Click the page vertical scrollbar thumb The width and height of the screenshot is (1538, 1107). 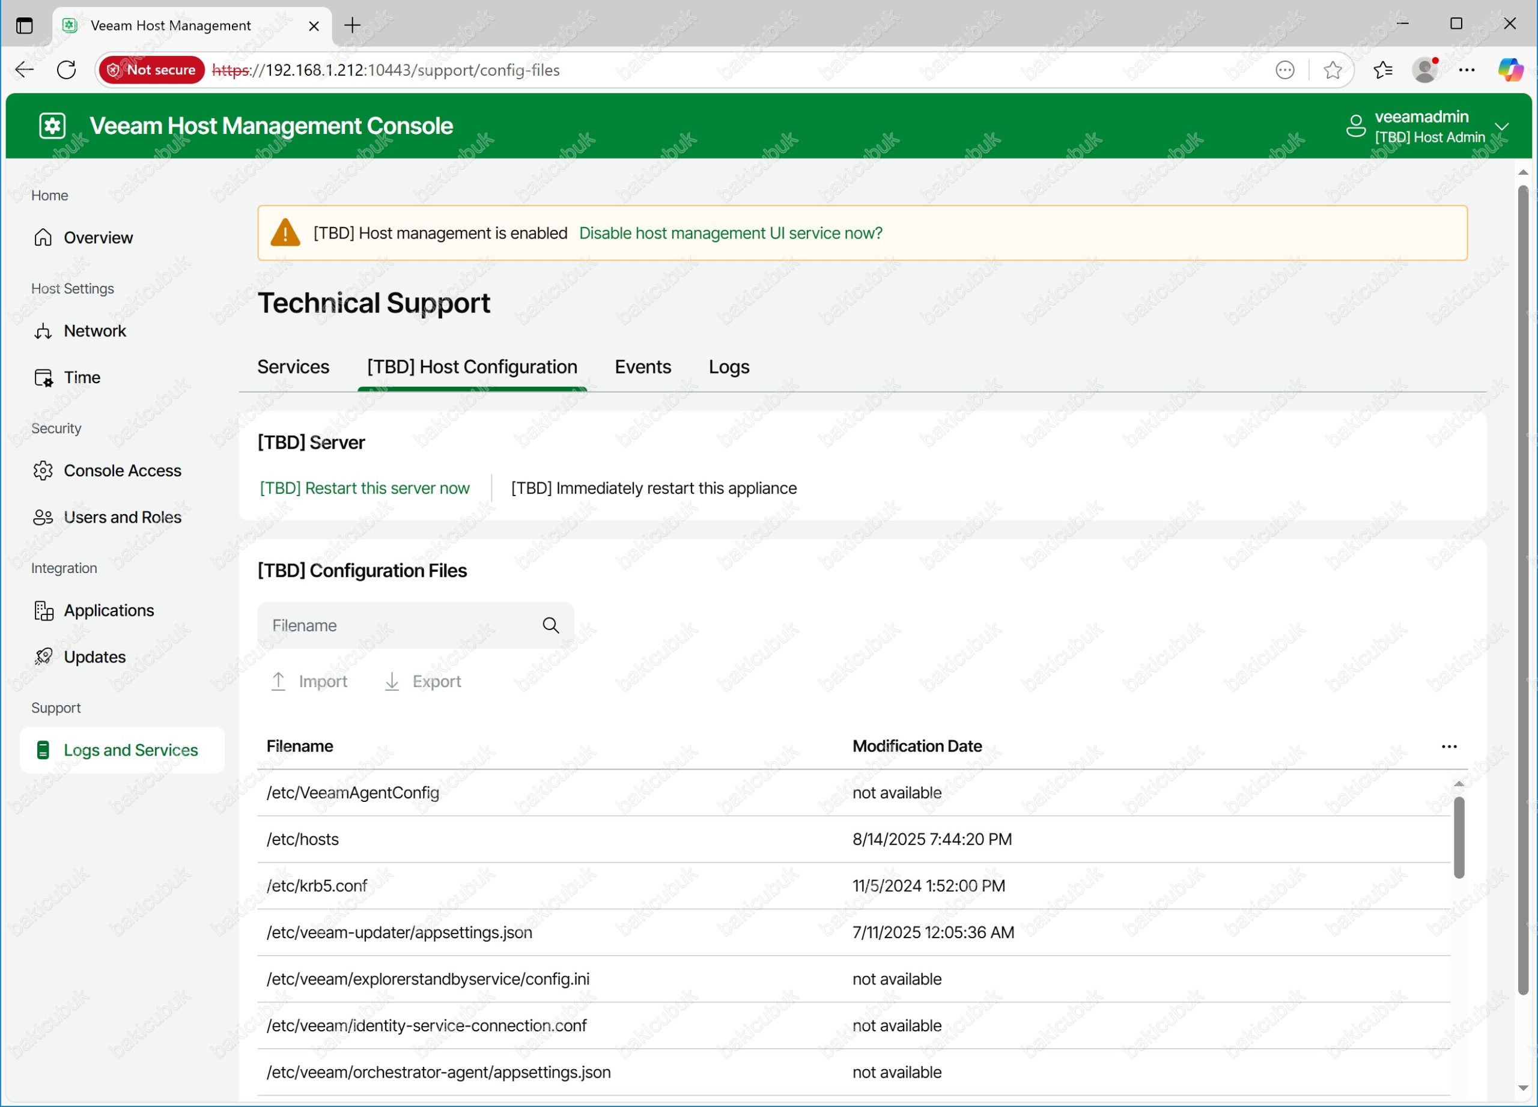[1523, 590]
